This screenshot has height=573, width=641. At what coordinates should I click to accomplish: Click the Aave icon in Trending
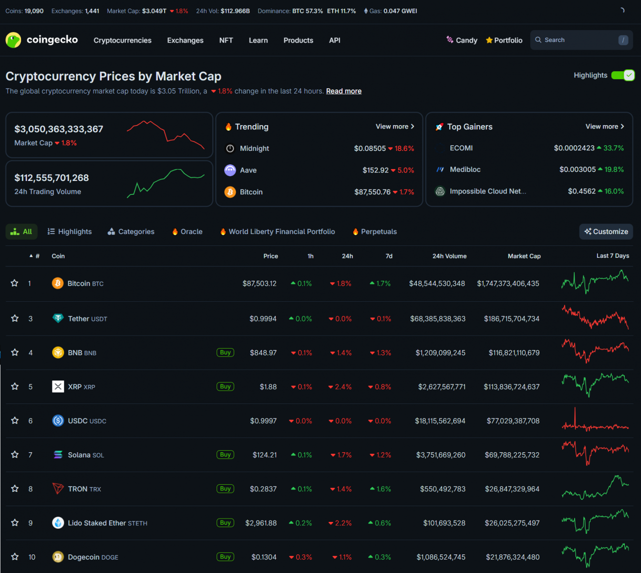[x=230, y=170]
